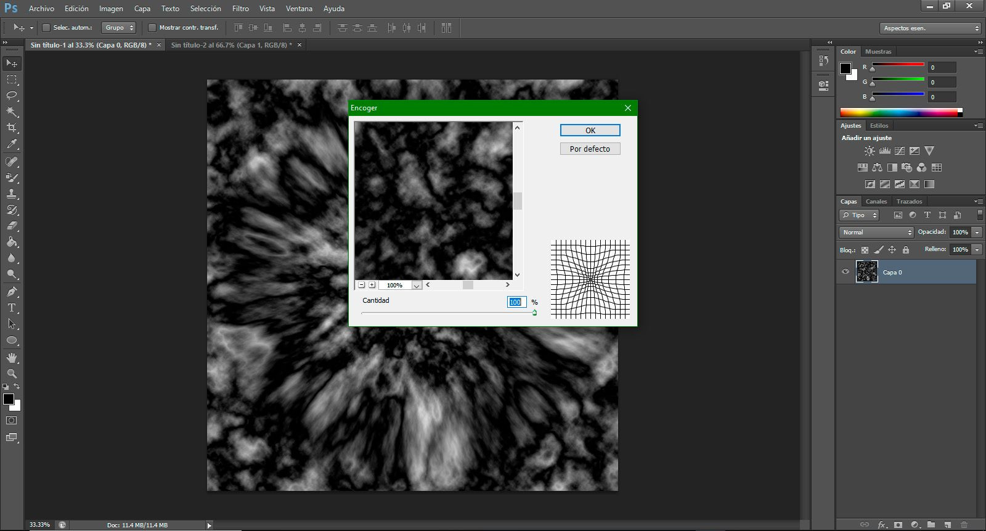Click the Cantidad slider handle

pos(534,313)
